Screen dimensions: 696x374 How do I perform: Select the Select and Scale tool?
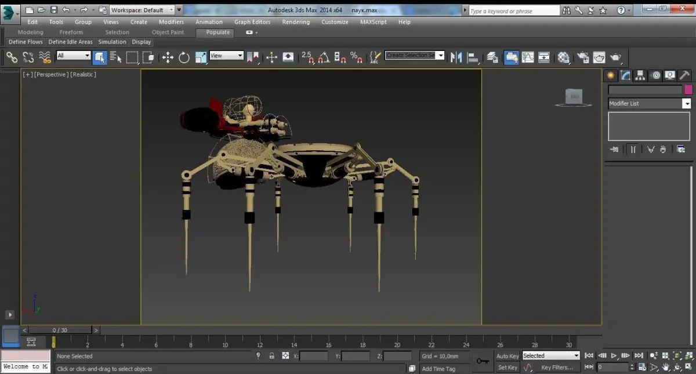coord(201,57)
